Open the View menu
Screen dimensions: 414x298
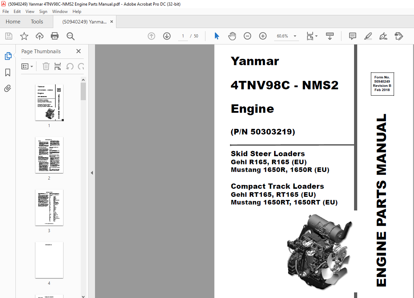[30, 12]
